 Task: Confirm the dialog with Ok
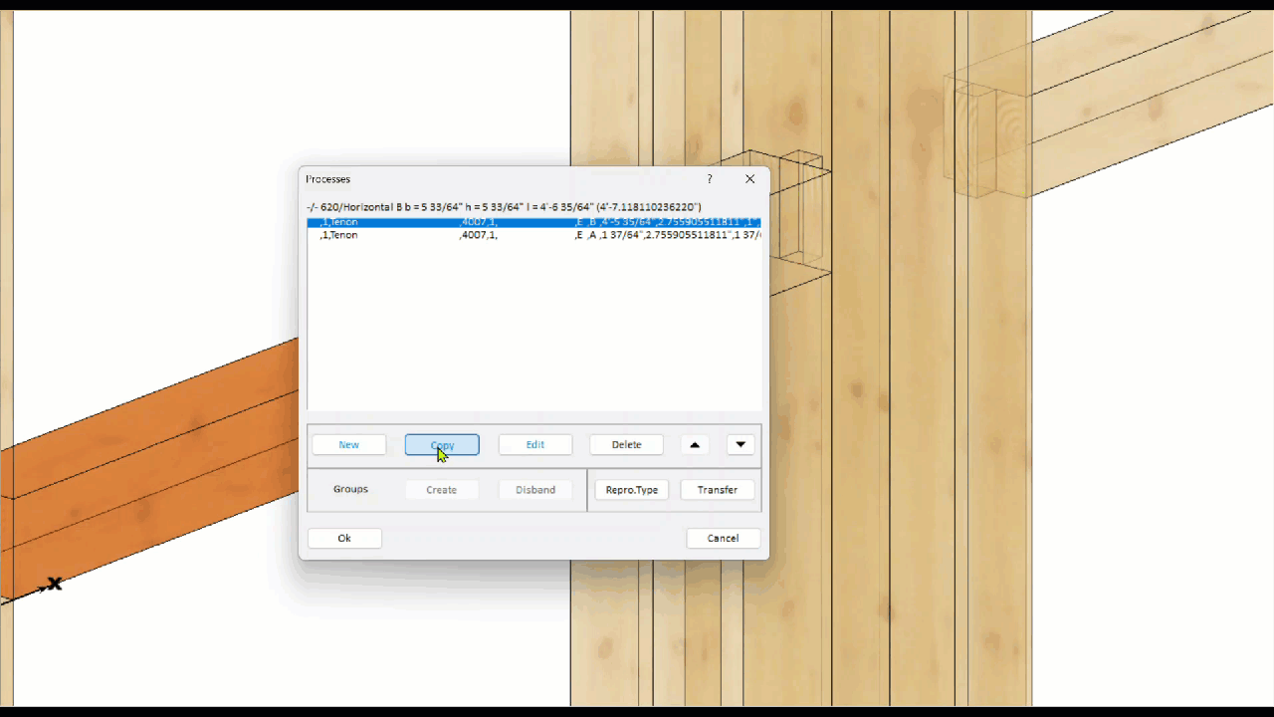click(x=344, y=539)
